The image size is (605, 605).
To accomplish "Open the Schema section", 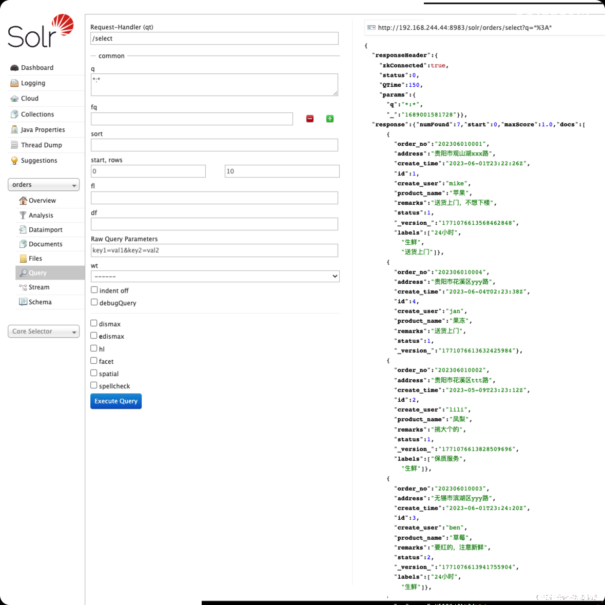I will click(40, 302).
